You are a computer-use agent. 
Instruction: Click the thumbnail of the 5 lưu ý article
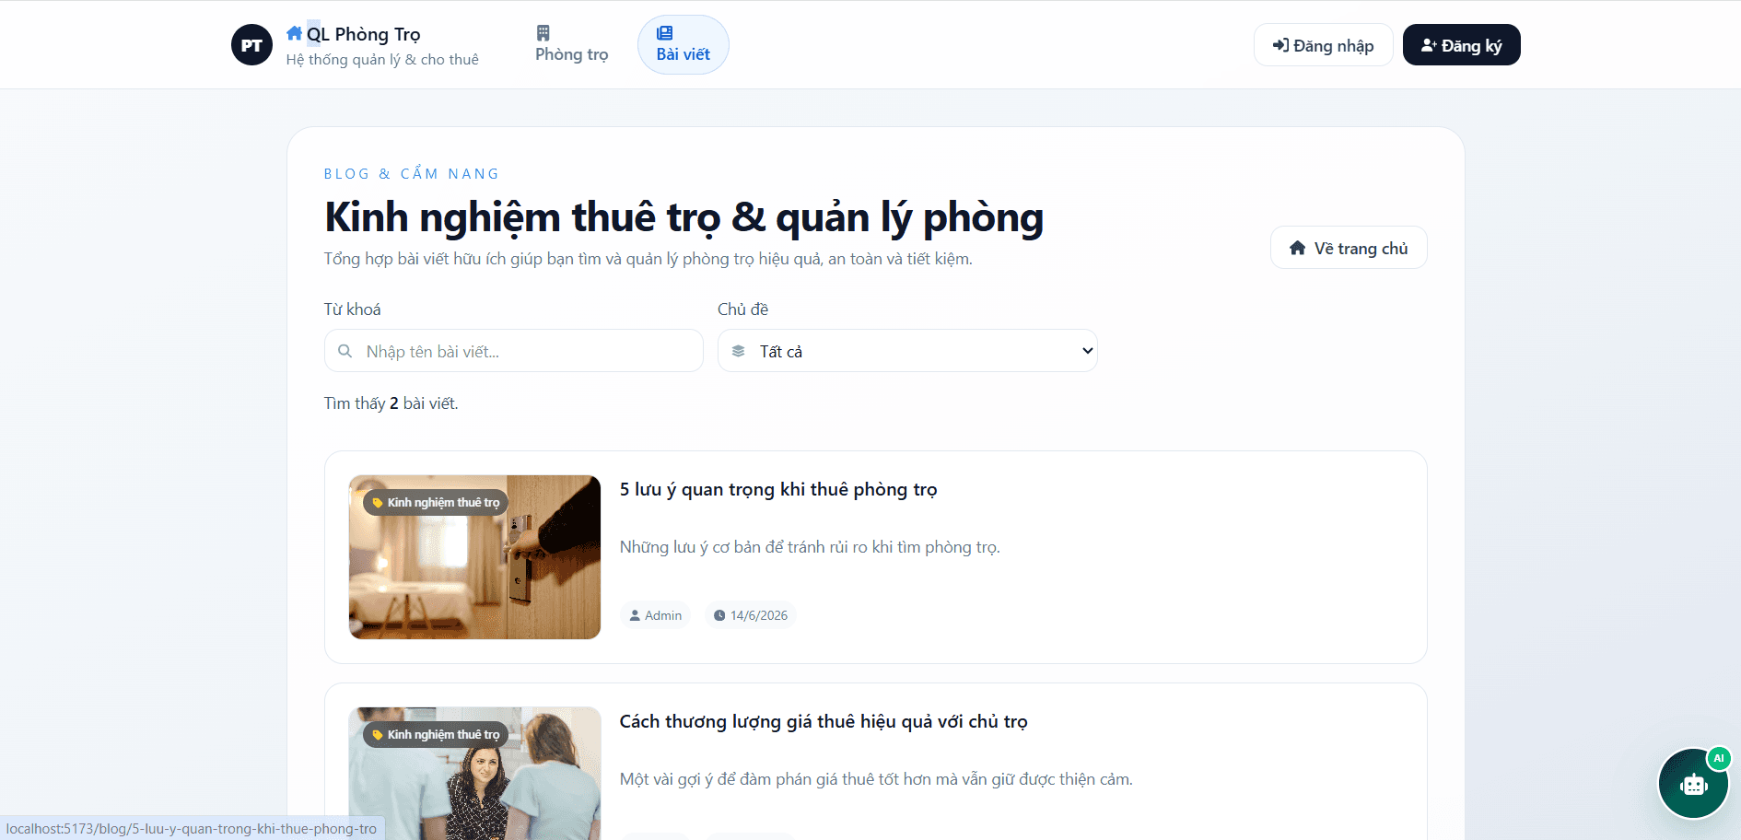pyautogui.click(x=474, y=557)
